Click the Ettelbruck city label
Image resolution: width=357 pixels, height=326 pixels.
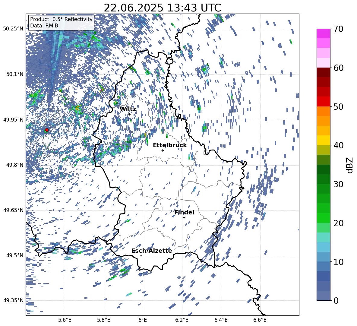[x=170, y=145]
